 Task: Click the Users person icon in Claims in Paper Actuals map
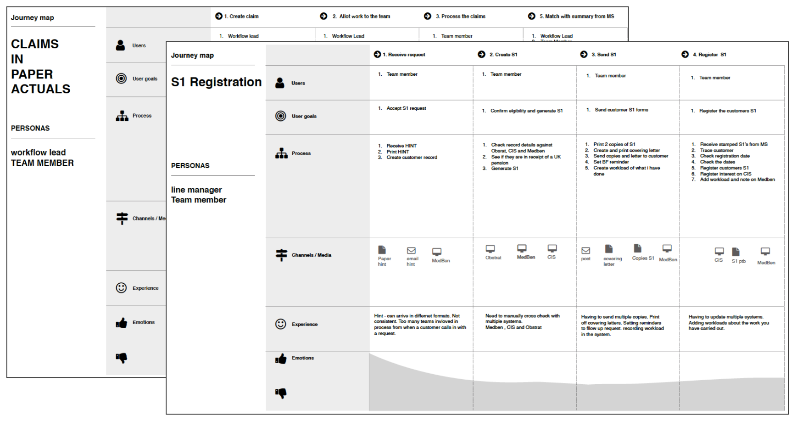[120, 45]
